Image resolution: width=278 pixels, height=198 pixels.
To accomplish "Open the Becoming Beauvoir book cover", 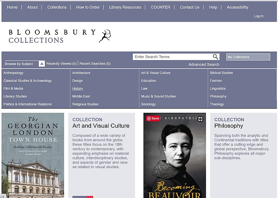I will [175, 156].
